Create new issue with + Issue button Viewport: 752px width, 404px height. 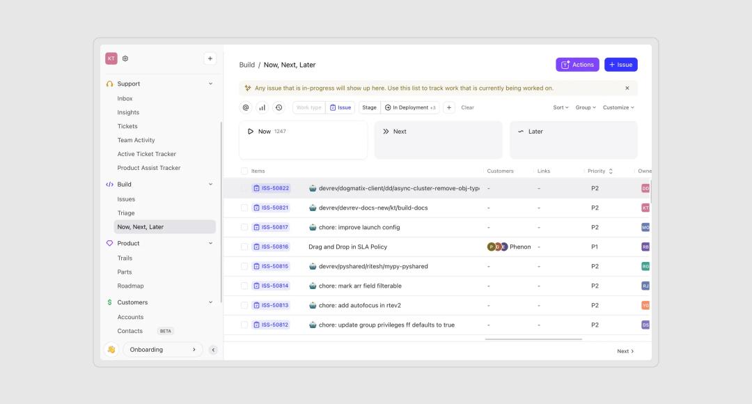620,65
